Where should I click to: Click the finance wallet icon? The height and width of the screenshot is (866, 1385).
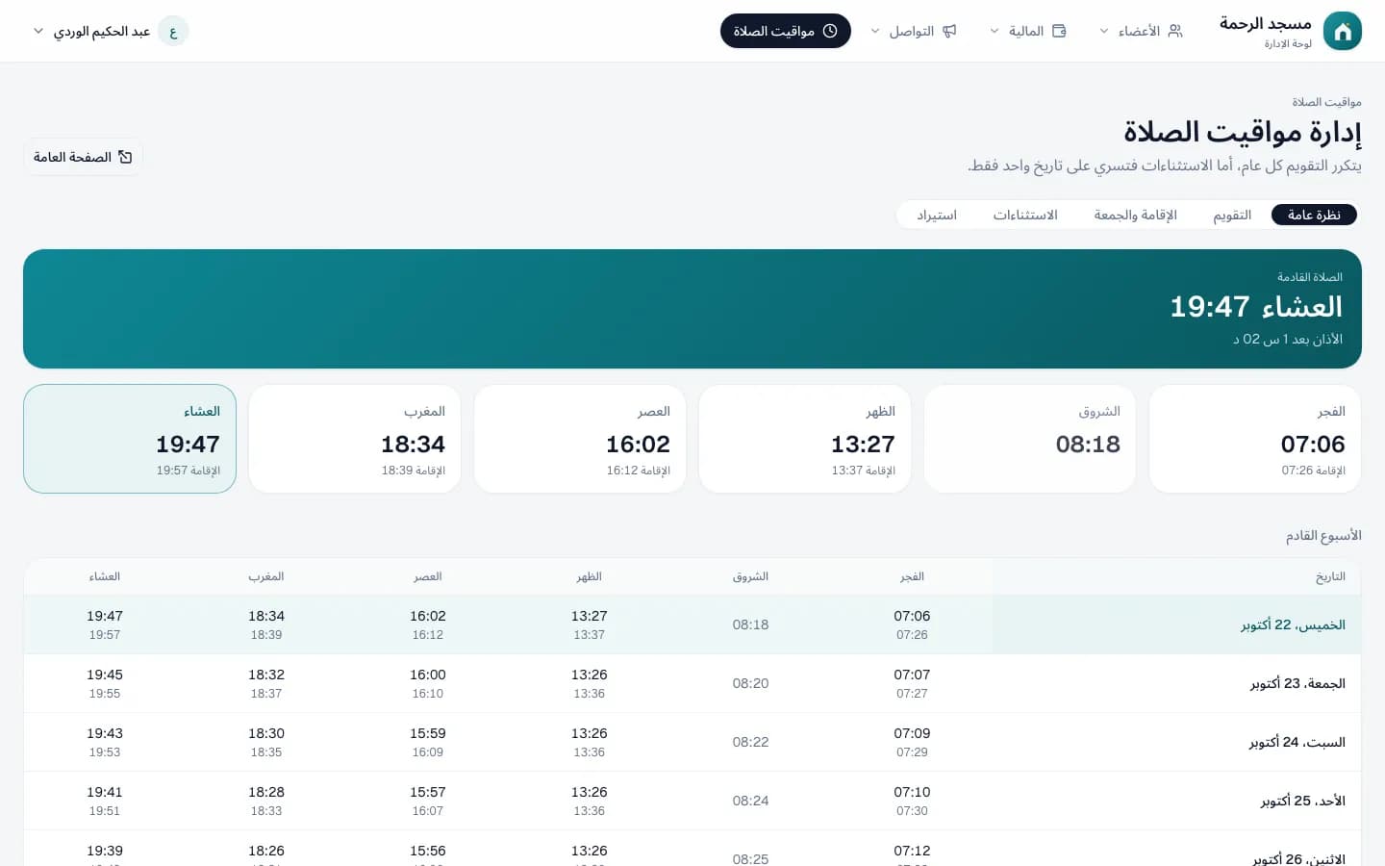click(x=1059, y=31)
